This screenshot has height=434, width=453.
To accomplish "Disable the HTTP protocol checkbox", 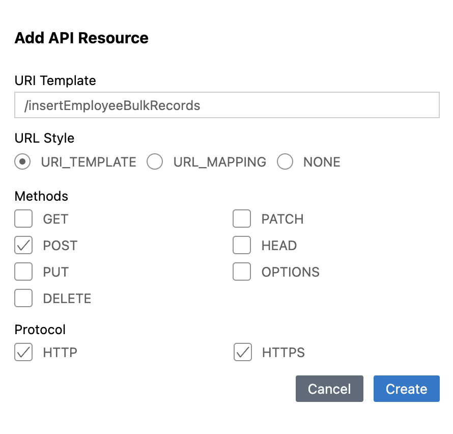I will pos(23,352).
